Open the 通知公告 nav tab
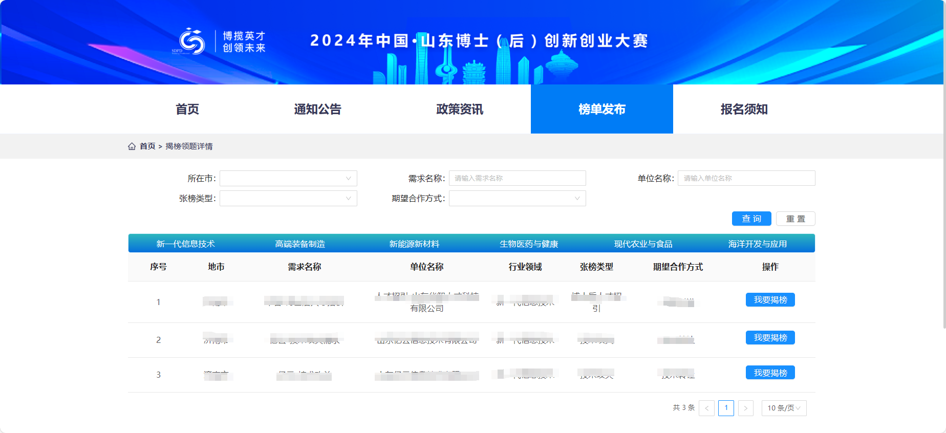Screen dimensions: 946x433 click(317, 109)
